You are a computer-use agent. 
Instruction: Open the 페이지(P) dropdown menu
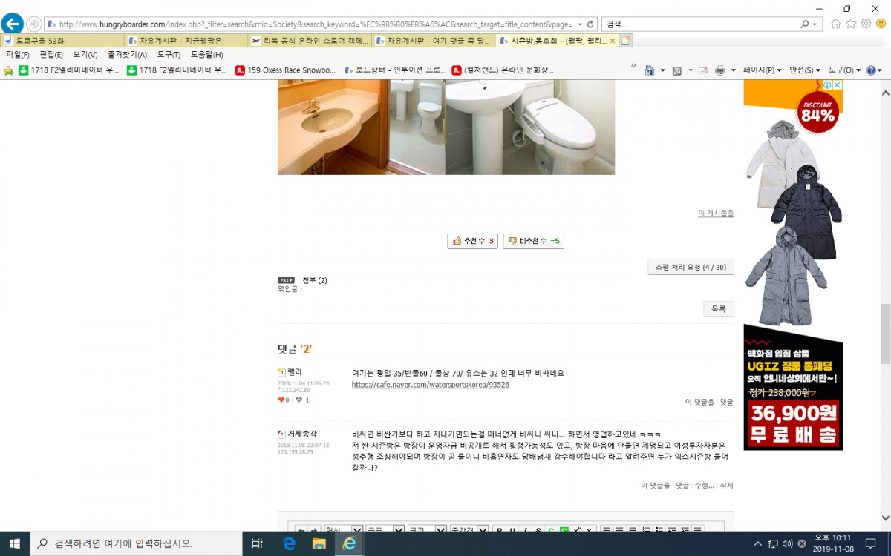pyautogui.click(x=762, y=70)
